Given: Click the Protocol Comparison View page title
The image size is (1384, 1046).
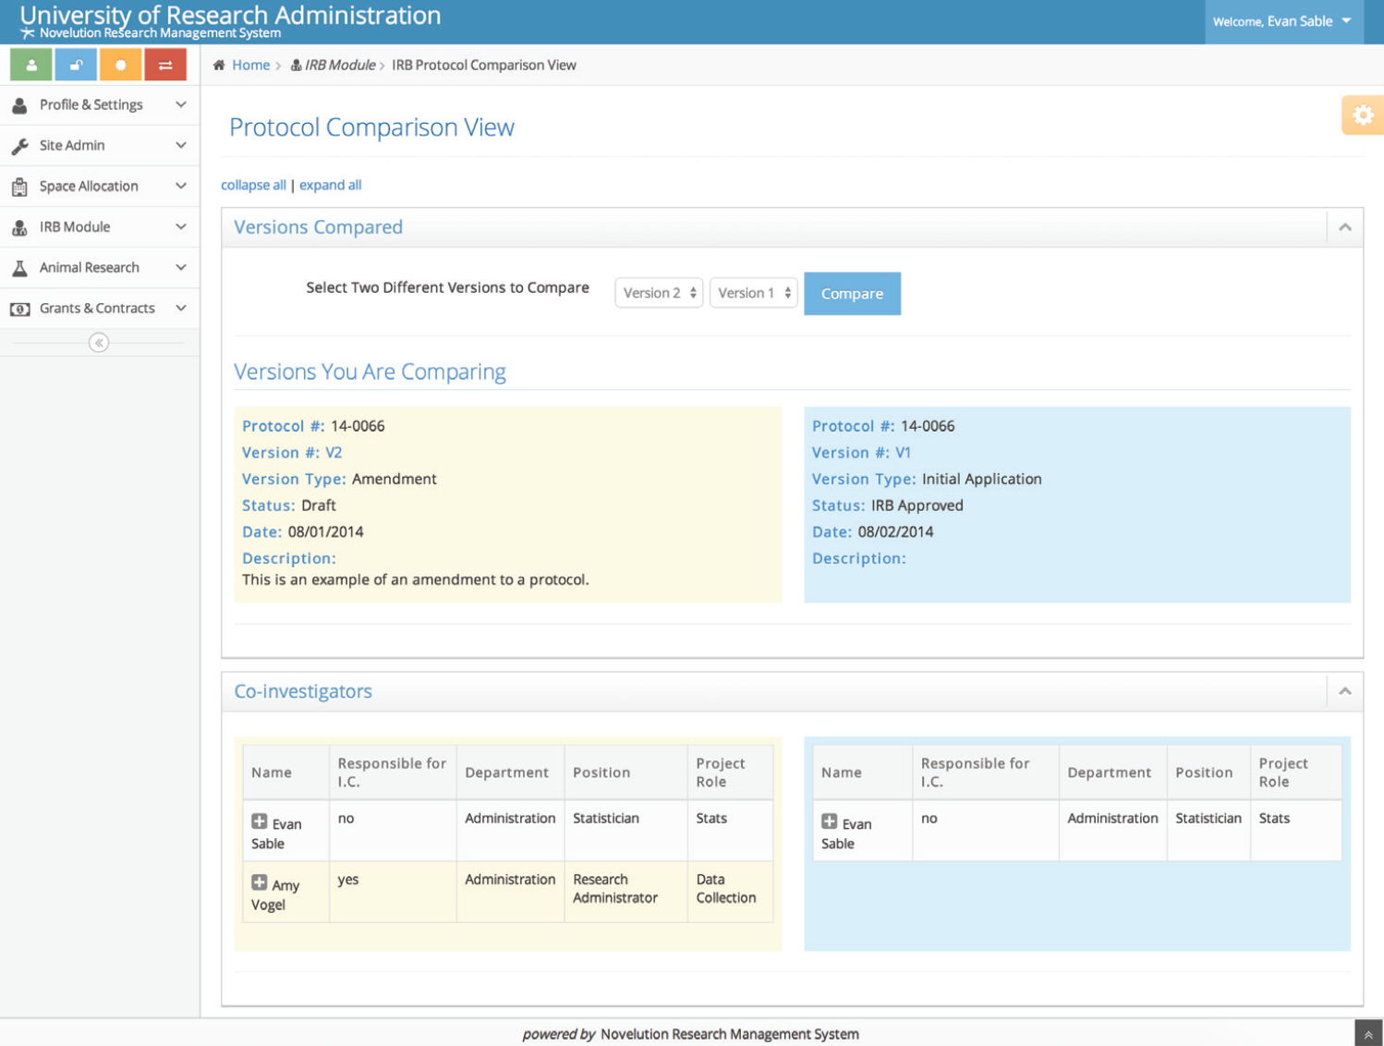Looking at the screenshot, I should (371, 127).
